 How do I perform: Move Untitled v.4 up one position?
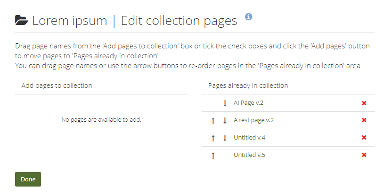pos(213,138)
